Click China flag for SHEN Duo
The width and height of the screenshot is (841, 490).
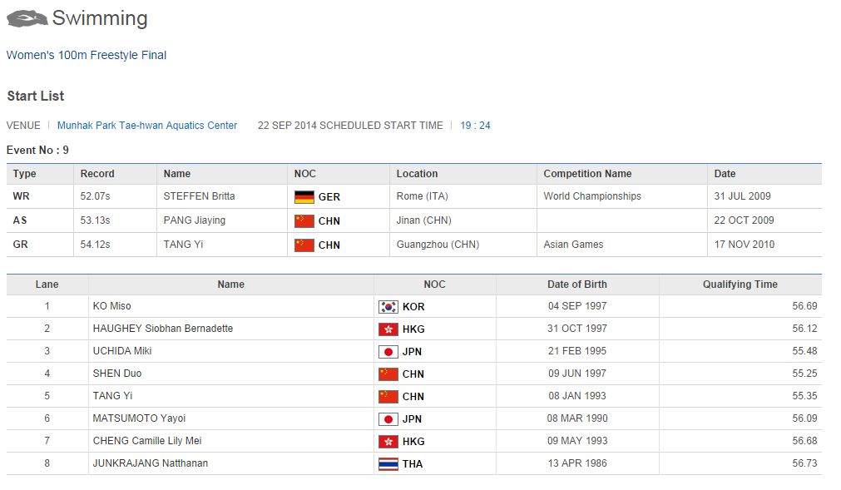tap(388, 374)
